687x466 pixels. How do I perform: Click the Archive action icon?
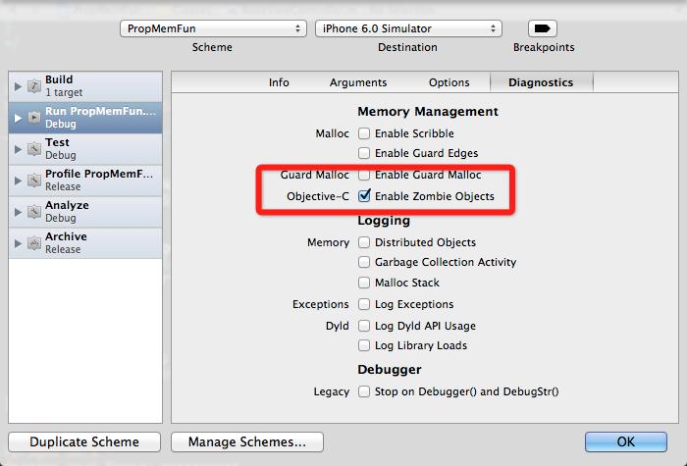point(33,243)
